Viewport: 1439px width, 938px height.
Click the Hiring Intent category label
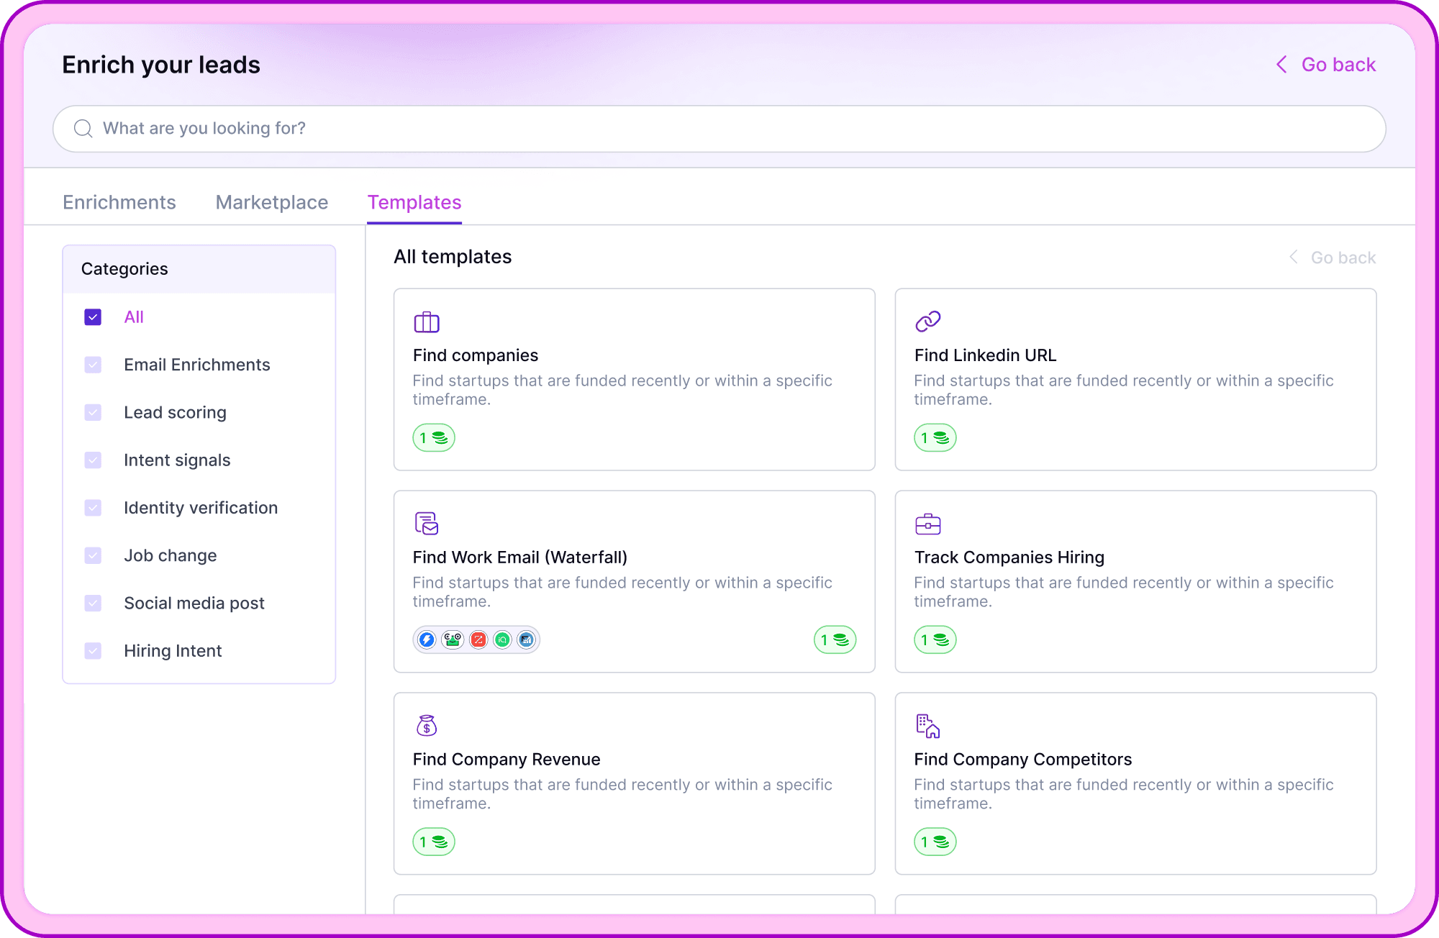tap(173, 651)
